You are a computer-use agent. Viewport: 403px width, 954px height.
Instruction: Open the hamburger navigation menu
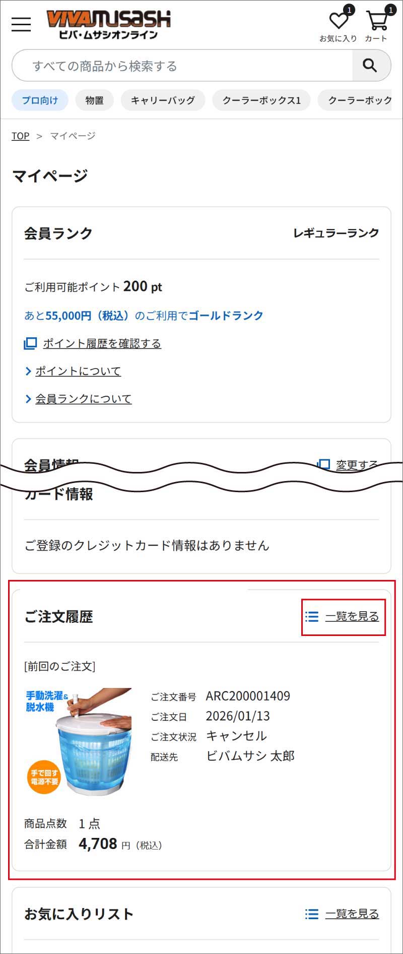coord(21,24)
